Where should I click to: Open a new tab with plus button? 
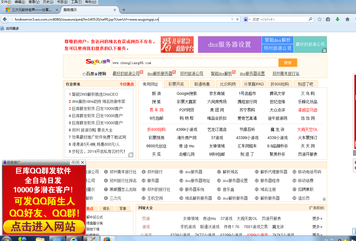124,10
